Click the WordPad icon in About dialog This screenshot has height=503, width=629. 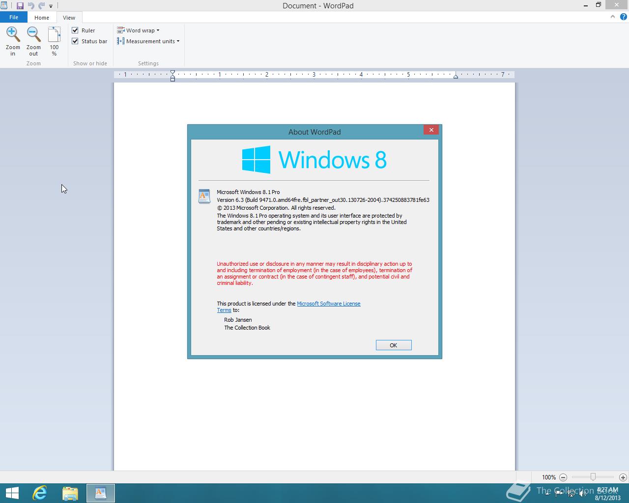[204, 196]
